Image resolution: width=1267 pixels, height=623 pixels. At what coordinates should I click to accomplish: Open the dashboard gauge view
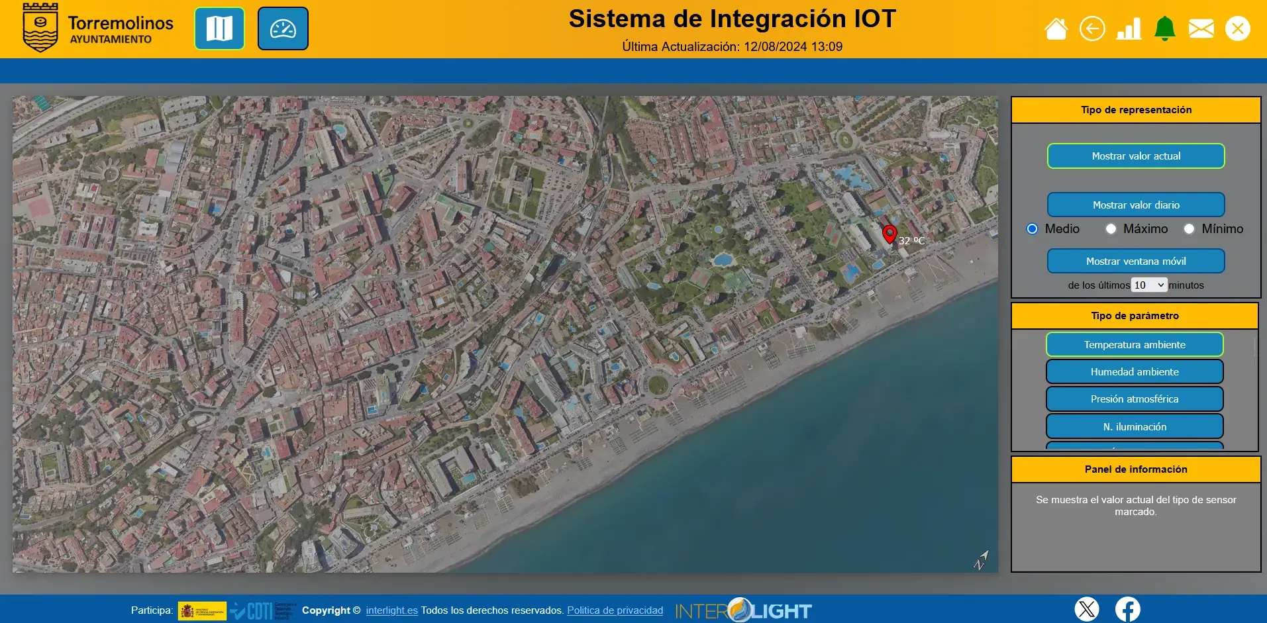(x=283, y=28)
